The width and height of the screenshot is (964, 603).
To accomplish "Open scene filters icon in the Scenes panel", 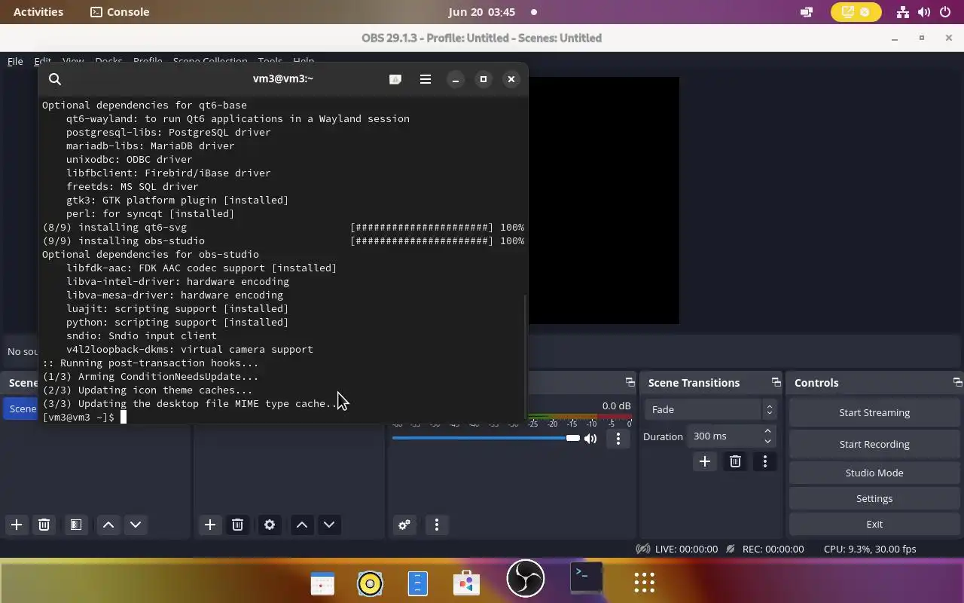I will pos(76,525).
